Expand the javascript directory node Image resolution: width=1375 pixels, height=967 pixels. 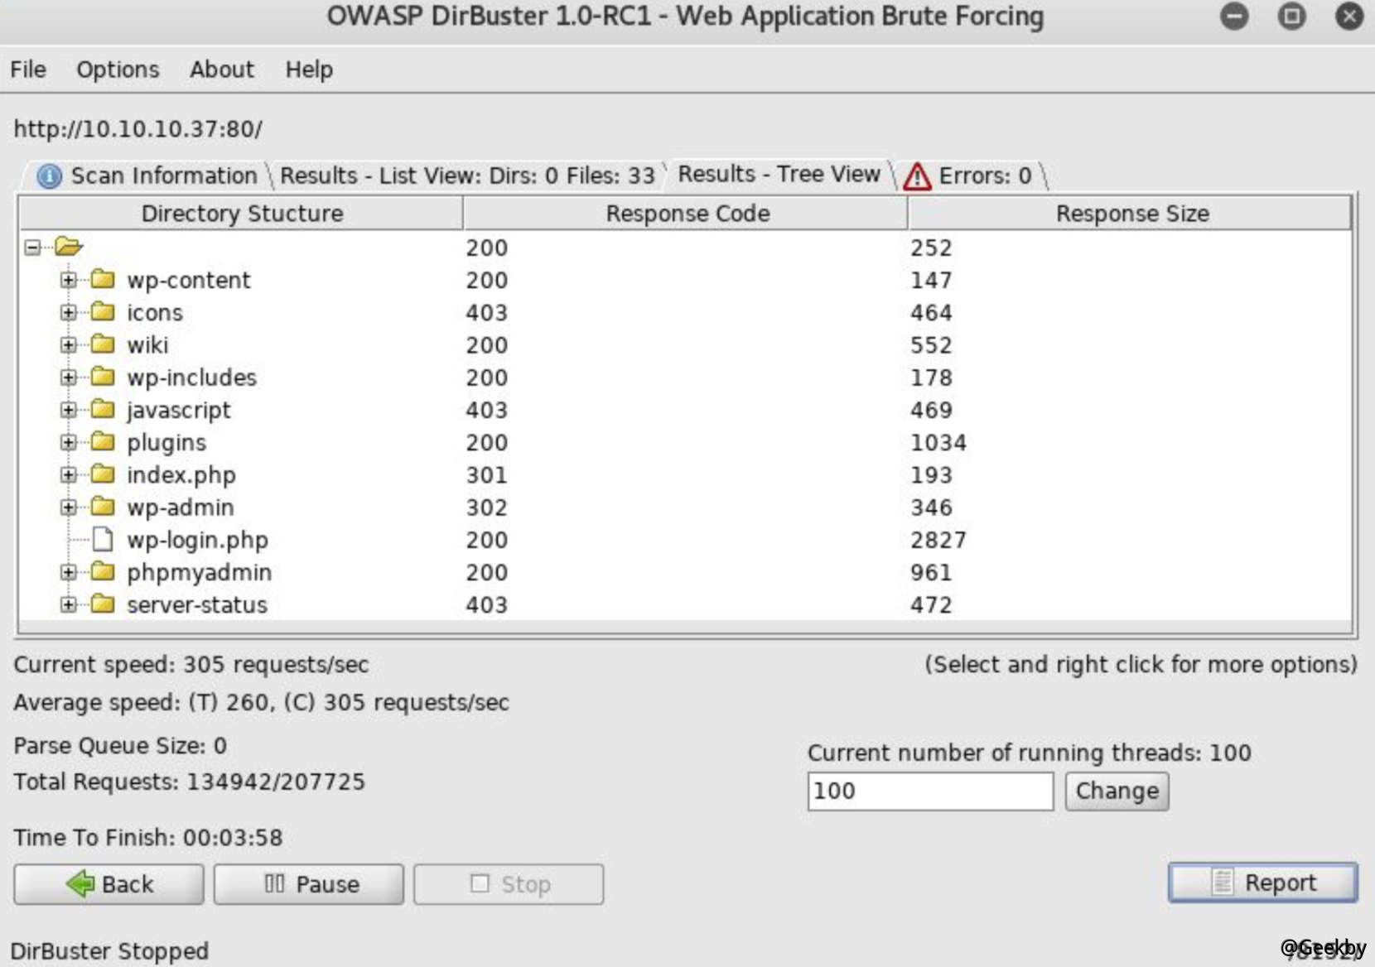click(x=69, y=410)
